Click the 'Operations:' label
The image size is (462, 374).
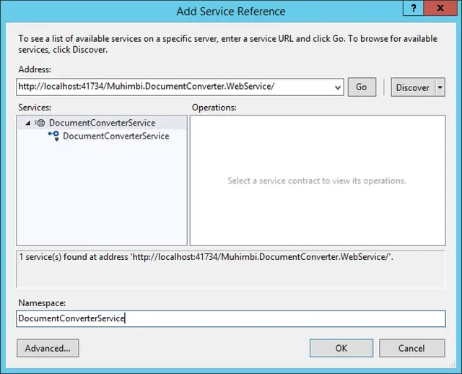pyautogui.click(x=214, y=108)
